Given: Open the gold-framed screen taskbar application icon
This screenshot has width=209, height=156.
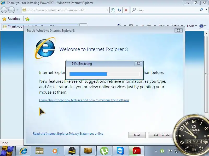Looking at the screenshot, I should pyautogui.click(x=88, y=151).
